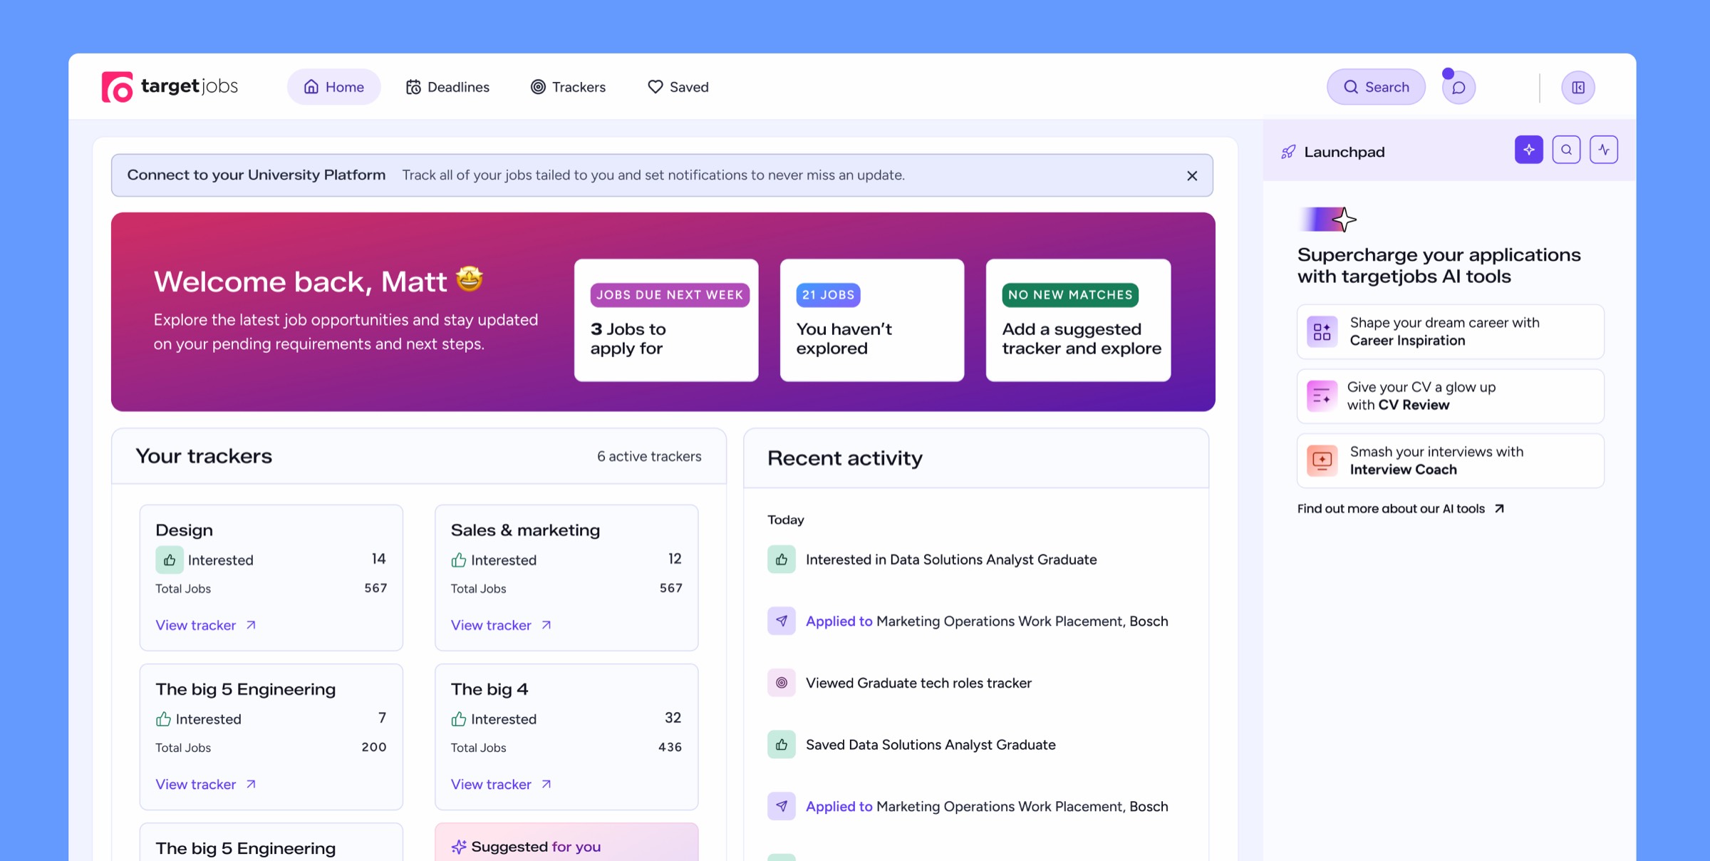Switch to the Saved tab
The height and width of the screenshot is (861, 1710).
(678, 87)
